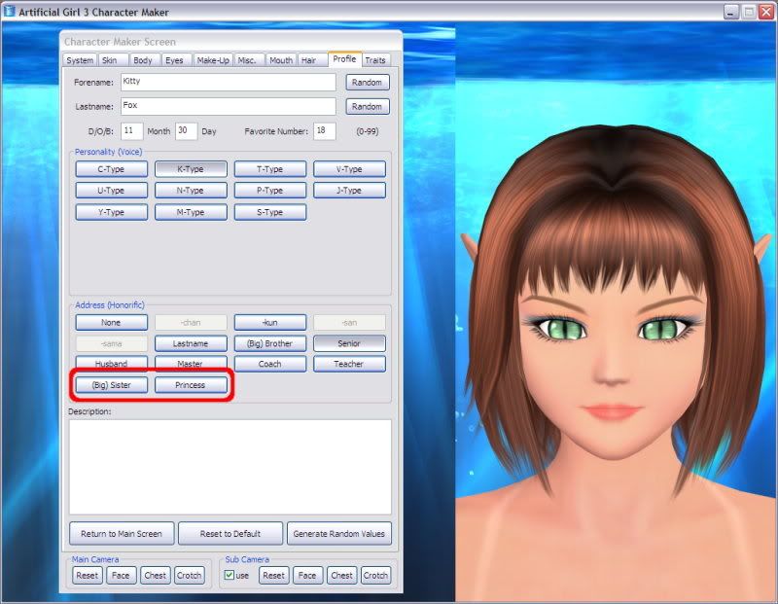Go to the Body tab
Screen dimensions: 778x604
click(143, 60)
